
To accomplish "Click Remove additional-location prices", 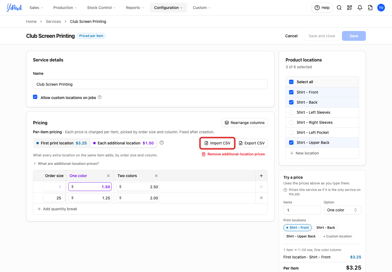I will [233, 154].
